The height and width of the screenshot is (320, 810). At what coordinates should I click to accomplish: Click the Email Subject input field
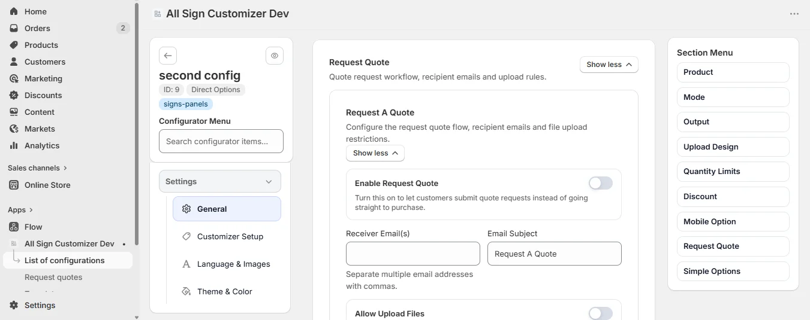click(555, 254)
